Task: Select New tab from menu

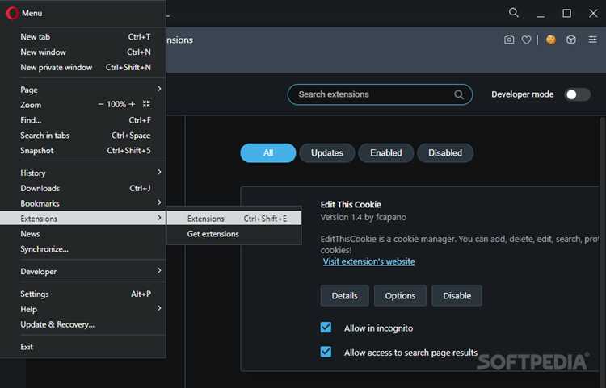Action: click(82, 37)
